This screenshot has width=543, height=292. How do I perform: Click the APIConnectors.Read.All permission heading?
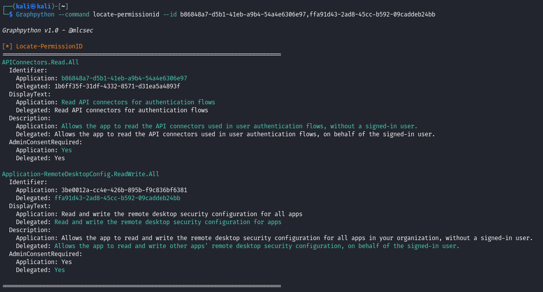click(x=40, y=62)
